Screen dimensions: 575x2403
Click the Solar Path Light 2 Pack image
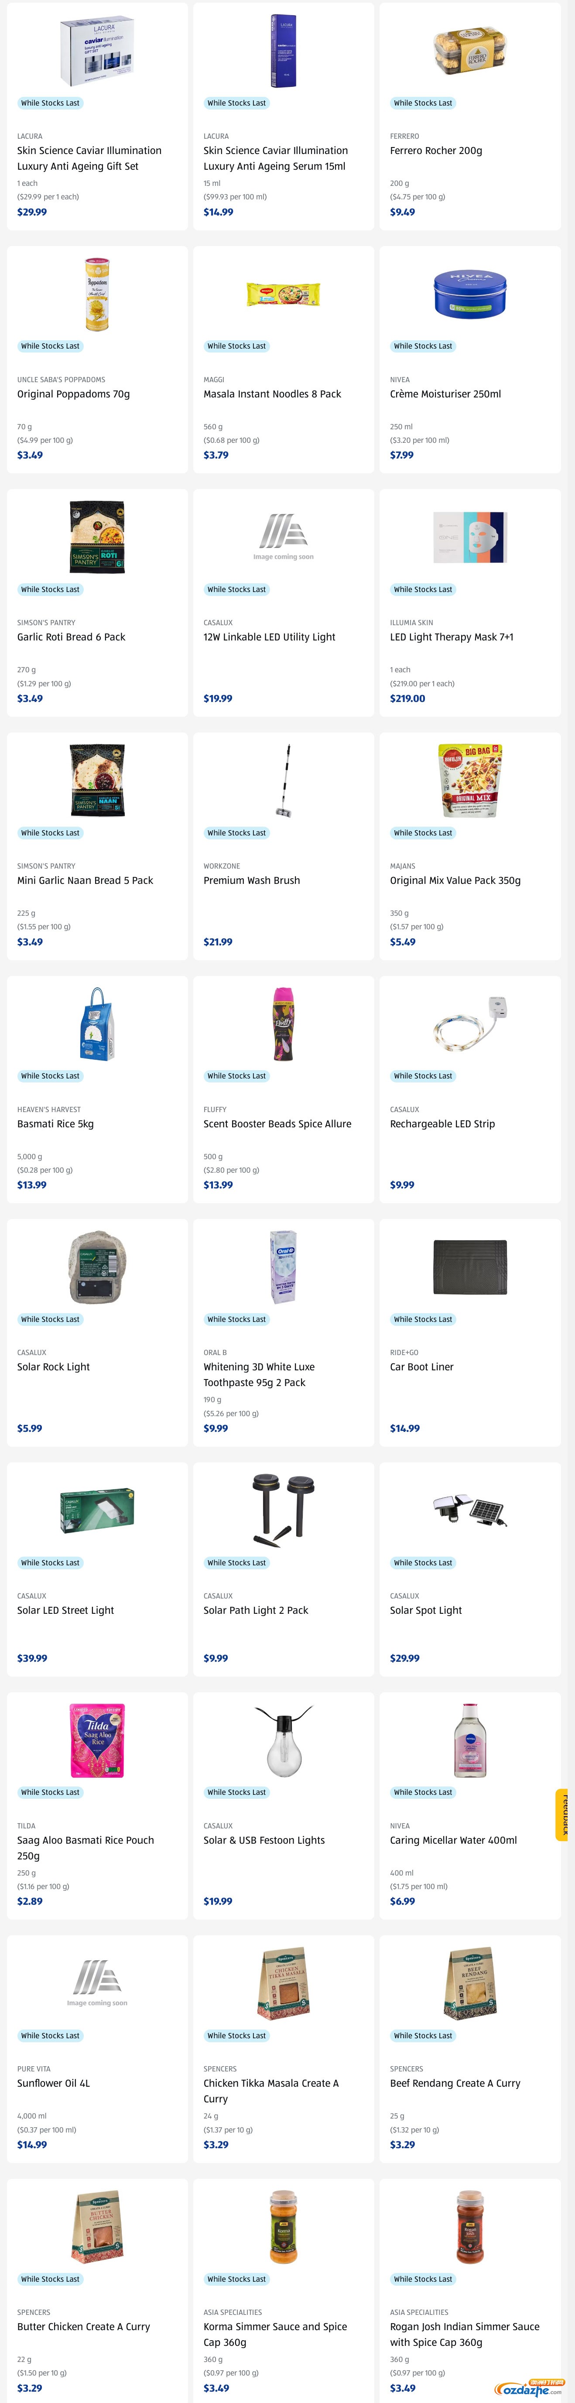(283, 1510)
